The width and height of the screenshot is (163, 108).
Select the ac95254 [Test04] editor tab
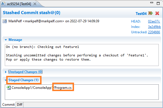(x=19, y=4)
